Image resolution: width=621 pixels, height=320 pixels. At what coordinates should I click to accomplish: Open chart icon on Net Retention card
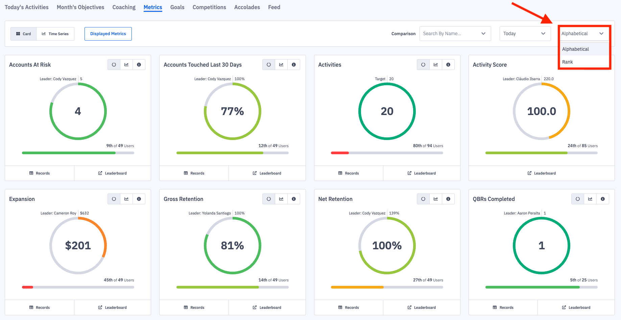click(436, 199)
